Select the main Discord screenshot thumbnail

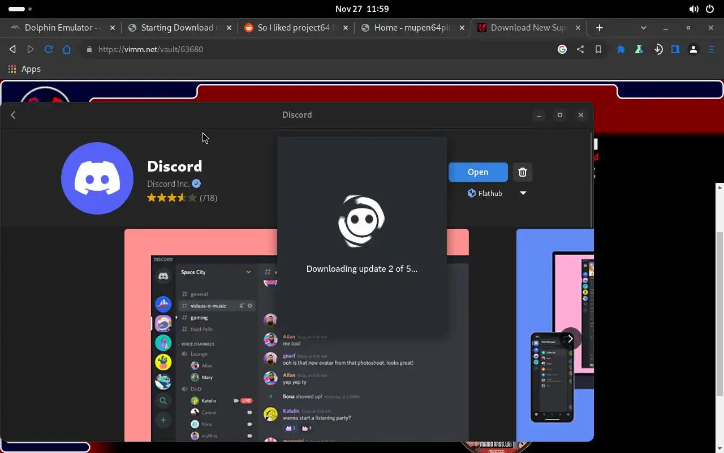click(x=296, y=335)
